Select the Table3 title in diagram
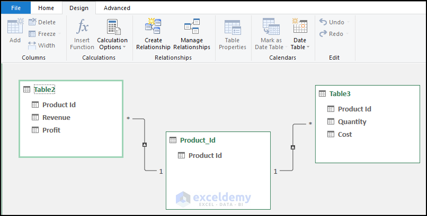This screenshot has height=216, width=427. [x=340, y=94]
